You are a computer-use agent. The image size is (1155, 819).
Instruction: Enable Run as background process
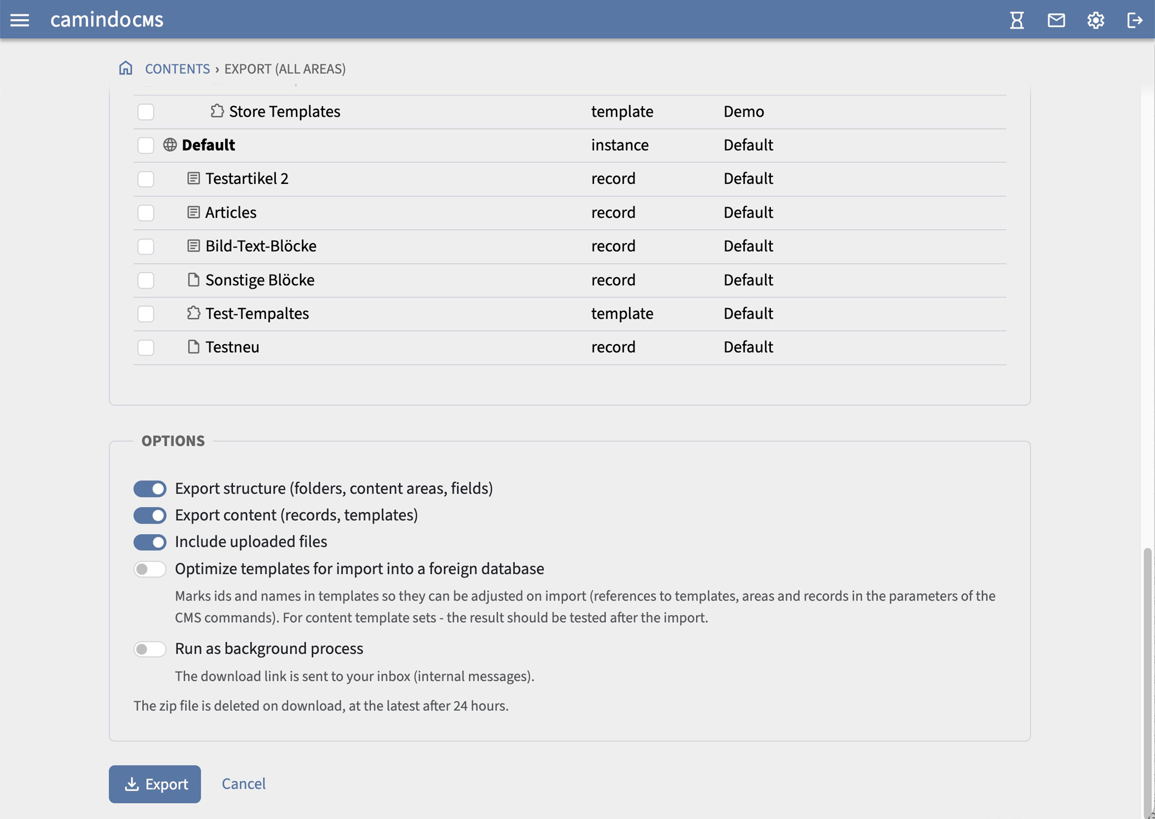(x=150, y=649)
